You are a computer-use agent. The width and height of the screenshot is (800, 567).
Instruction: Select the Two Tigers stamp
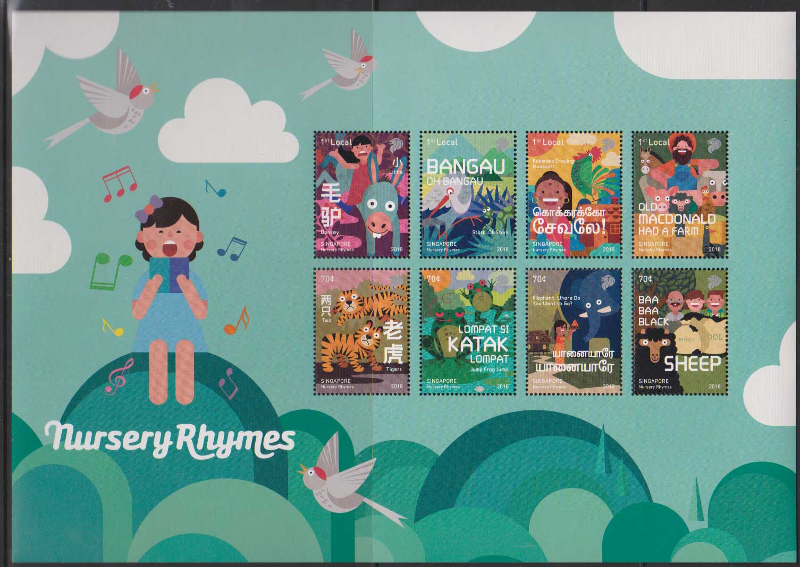(x=362, y=331)
